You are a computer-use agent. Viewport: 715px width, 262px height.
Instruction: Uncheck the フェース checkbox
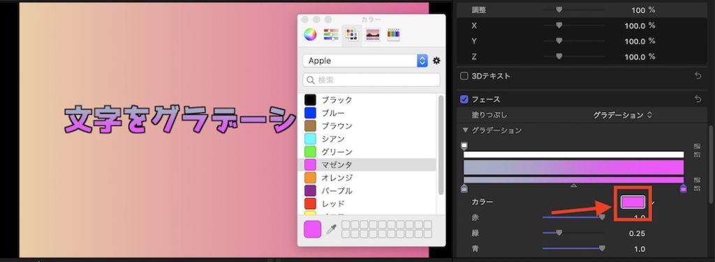[464, 99]
